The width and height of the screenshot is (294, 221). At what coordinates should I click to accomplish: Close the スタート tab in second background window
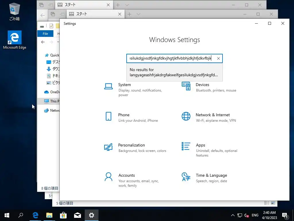(x=120, y=14)
